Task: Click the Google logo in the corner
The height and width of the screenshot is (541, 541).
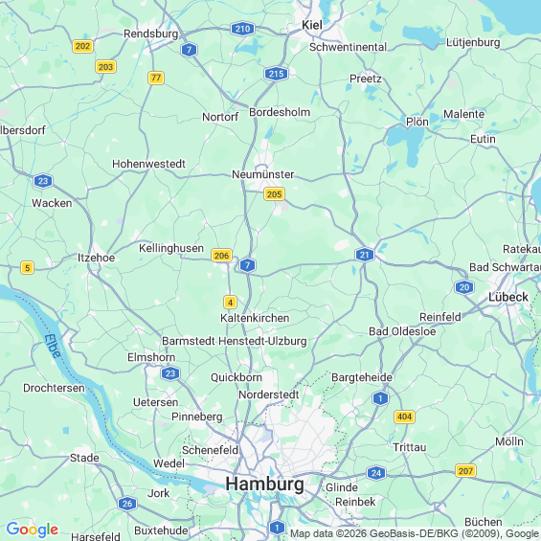Action: tap(33, 530)
